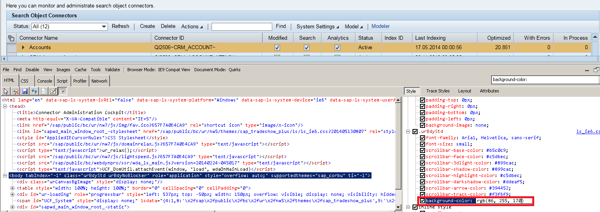600x212 pixels.
Task: Open the Model dropdown menu
Action: (x=354, y=27)
